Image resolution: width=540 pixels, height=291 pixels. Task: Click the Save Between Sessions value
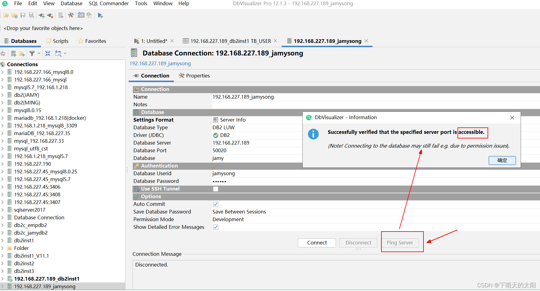(239, 212)
